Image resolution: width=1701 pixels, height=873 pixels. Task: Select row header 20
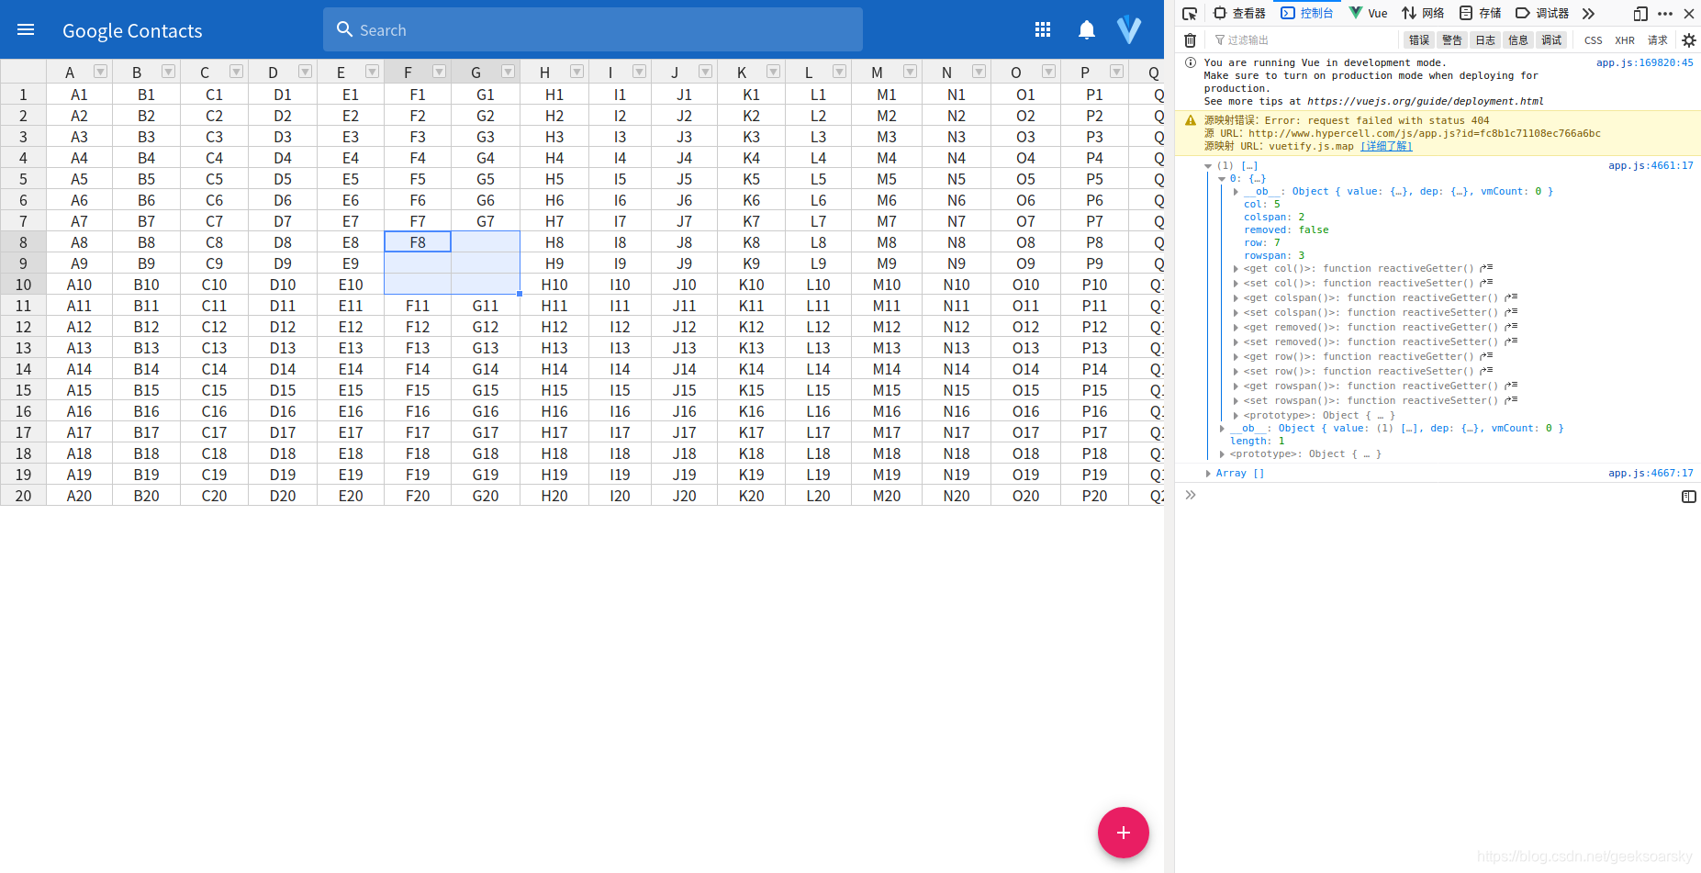pos(23,496)
